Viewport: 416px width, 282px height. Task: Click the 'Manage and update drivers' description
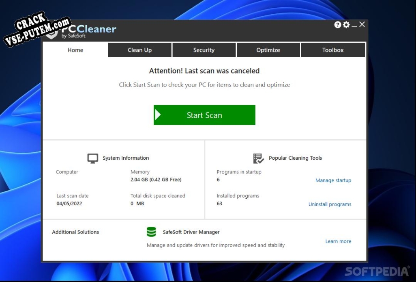[215, 245]
